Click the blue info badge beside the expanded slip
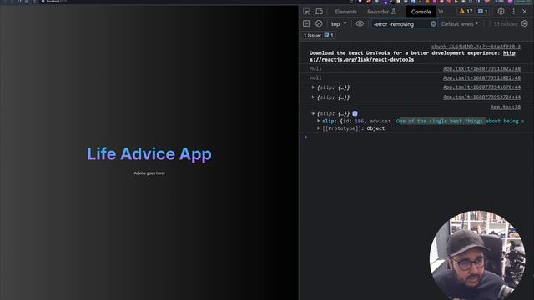Image resolution: width=534 pixels, height=300 pixels. point(355,113)
